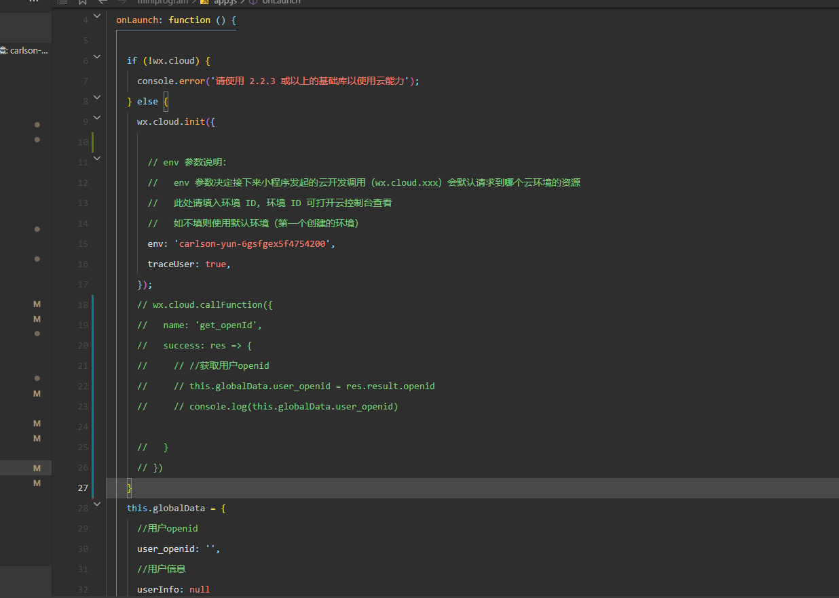The width and height of the screenshot is (839, 598).
Task: Place cursor on wx.cloud in the if condition
Action: [174, 61]
